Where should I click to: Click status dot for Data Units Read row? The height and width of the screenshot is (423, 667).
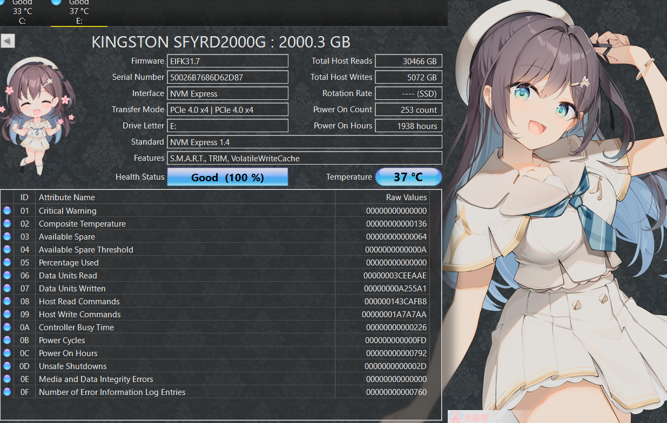7,275
